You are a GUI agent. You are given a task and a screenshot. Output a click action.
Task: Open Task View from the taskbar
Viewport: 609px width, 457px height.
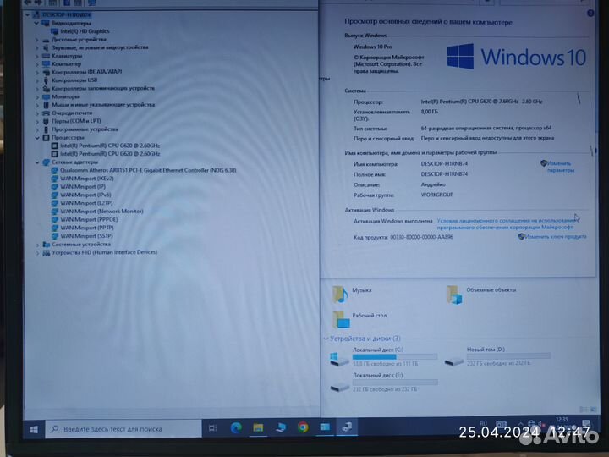[x=212, y=428]
